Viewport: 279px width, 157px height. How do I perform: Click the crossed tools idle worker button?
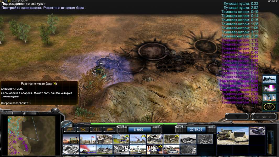point(83,129)
